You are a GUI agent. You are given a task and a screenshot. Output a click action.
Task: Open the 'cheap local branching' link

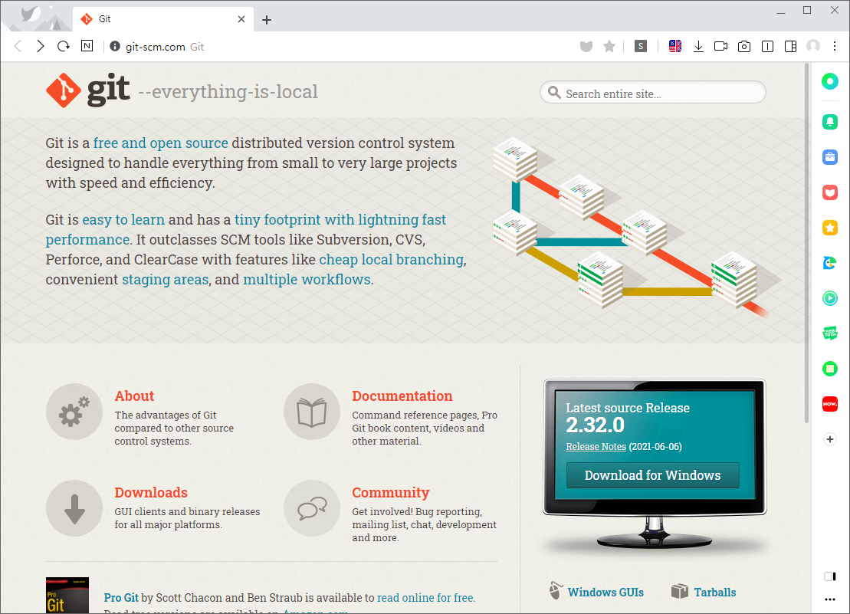(x=392, y=260)
